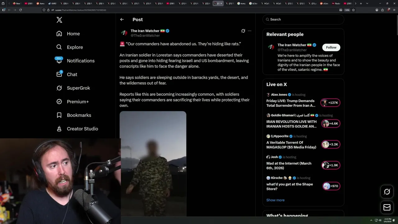Open floating Grok button
This screenshot has width=398, height=224.
(x=387, y=192)
